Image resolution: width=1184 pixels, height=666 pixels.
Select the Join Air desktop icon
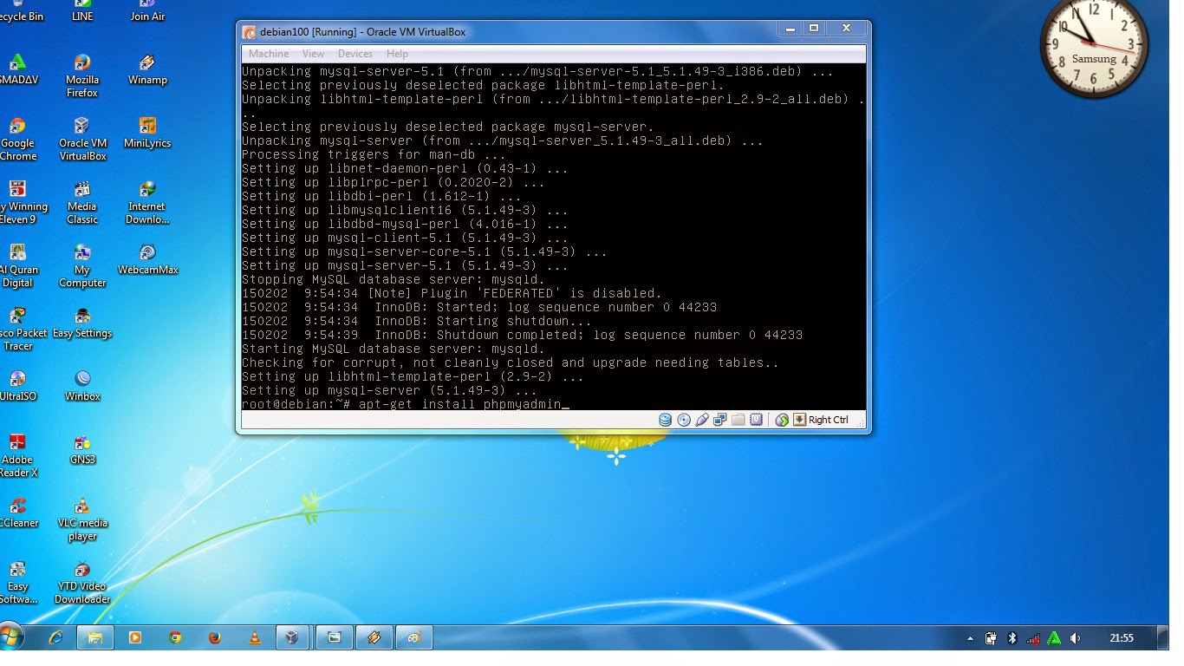click(147, 11)
